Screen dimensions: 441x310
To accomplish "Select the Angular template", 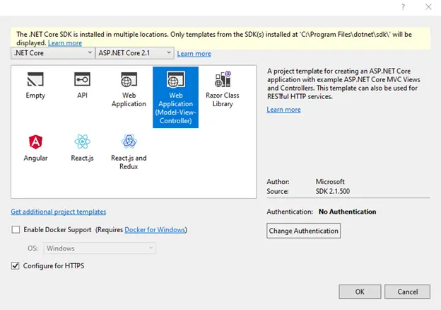I will tap(35, 148).
